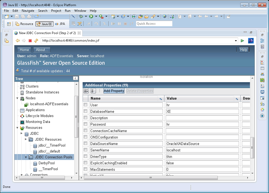Switch to the JPA perspective
The image size is (269, 193).
[x=60, y=24]
